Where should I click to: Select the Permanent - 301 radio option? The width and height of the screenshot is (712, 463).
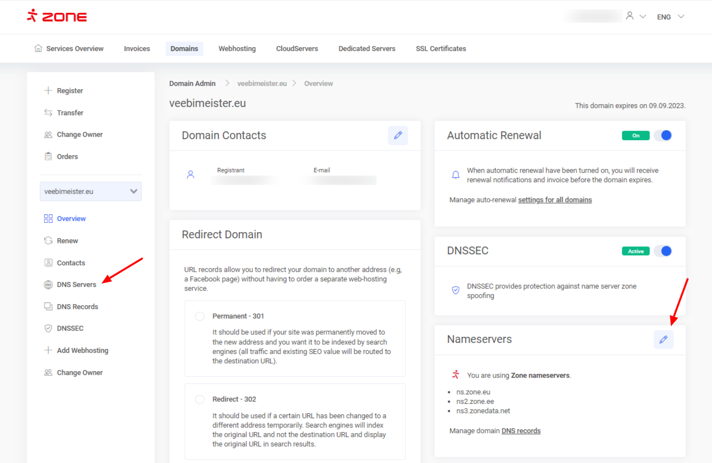(x=200, y=316)
